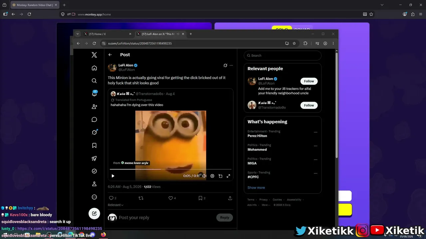Open the X logo in the sidebar

[94, 55]
